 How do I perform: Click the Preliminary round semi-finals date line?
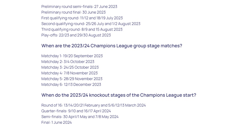point(79,7)
